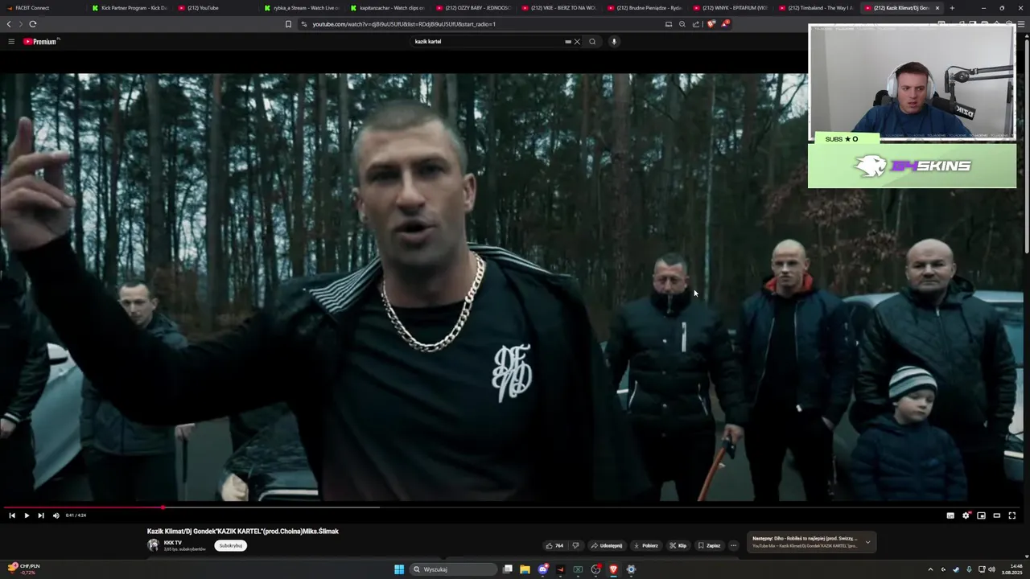This screenshot has width=1030, height=579.
Task: Bookmark this page via bookmark icon
Action: pos(288,24)
